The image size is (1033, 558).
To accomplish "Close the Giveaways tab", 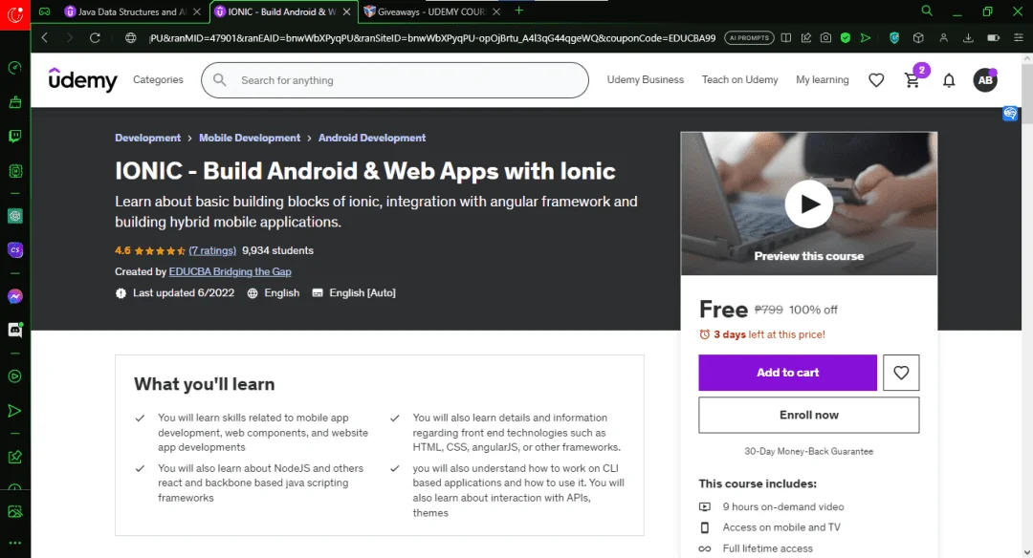I will click(x=496, y=11).
